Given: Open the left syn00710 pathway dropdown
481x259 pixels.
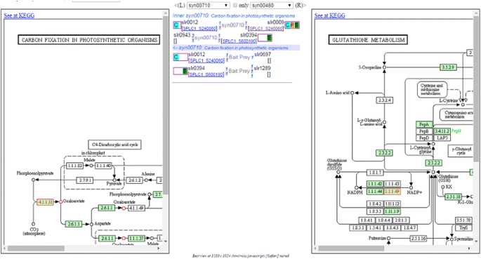Looking at the screenshot, I should tap(209, 6).
